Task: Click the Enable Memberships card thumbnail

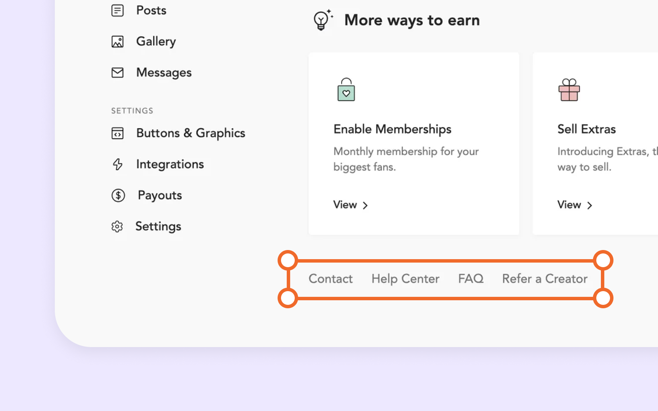Action: click(346, 91)
